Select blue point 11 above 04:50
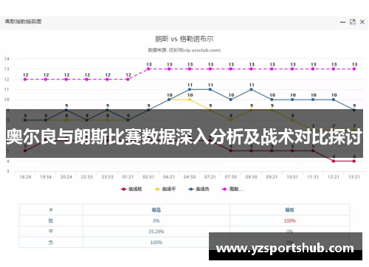Image resolution: width=369 pixels, height=267 pixels. [190, 89]
